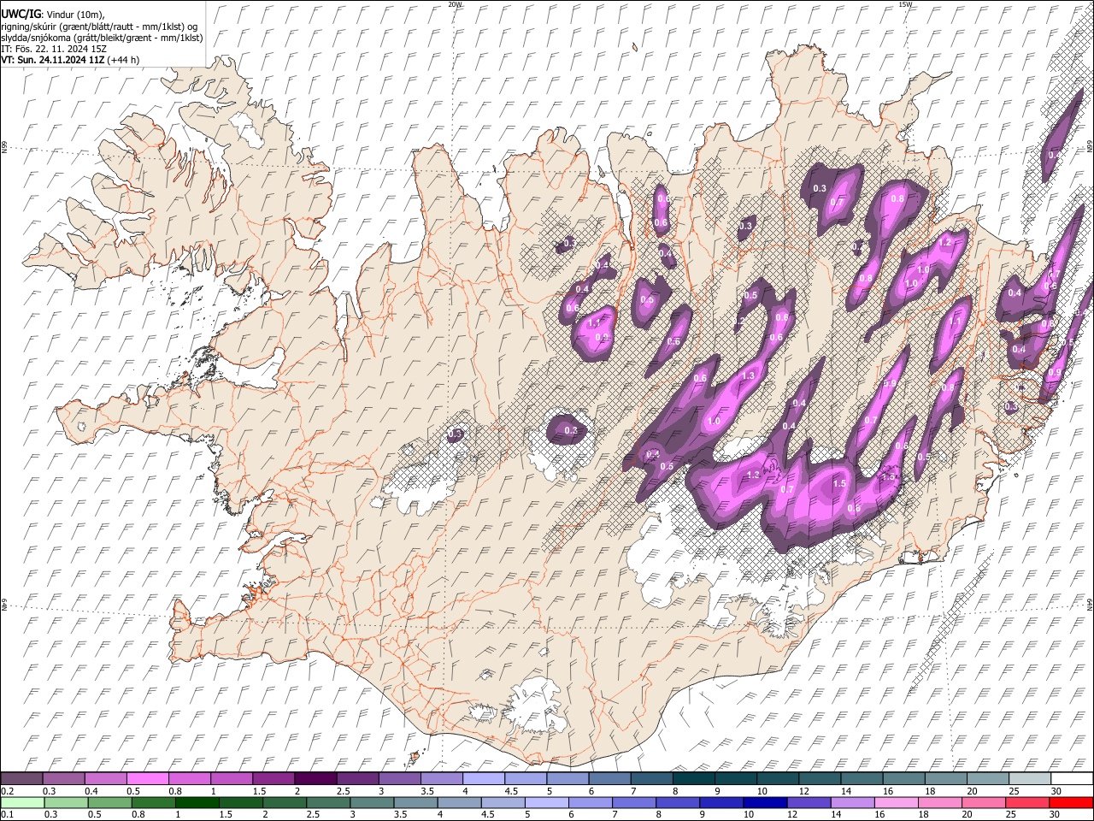
Task: Select the bottom-row swatch between 3 and 3.5
Action: tap(371, 802)
